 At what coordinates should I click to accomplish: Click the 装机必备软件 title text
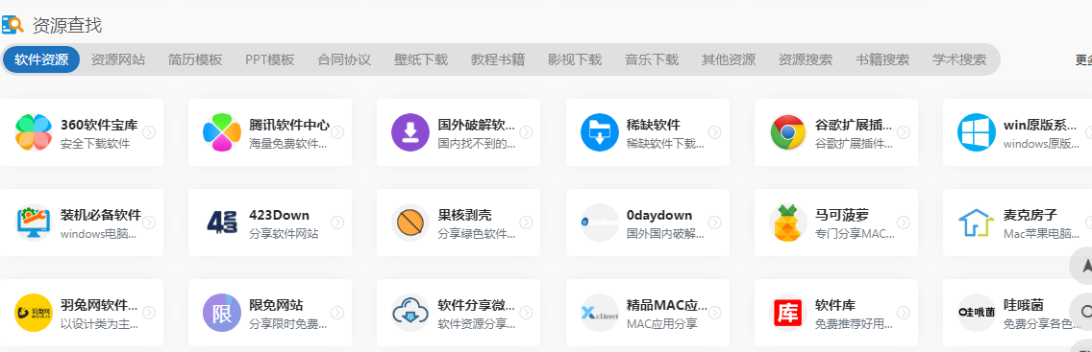tap(101, 215)
